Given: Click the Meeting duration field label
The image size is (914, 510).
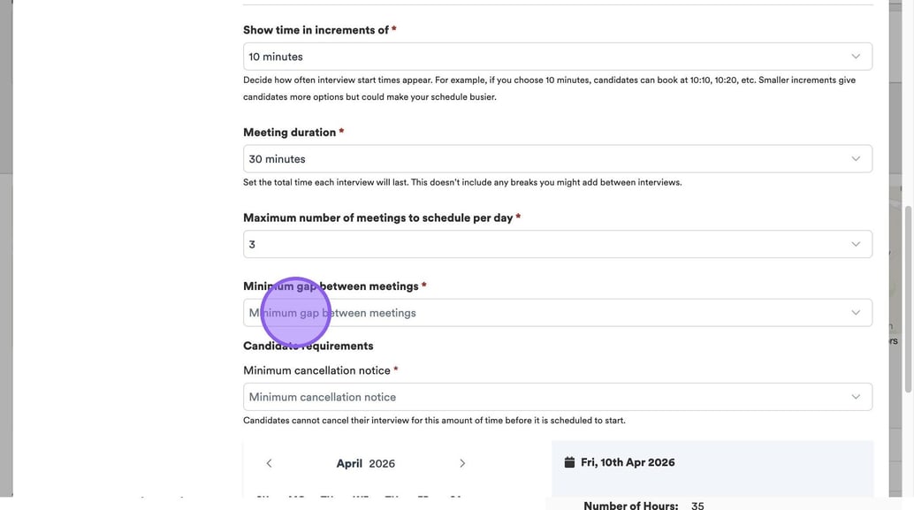Looking at the screenshot, I should 289,133.
